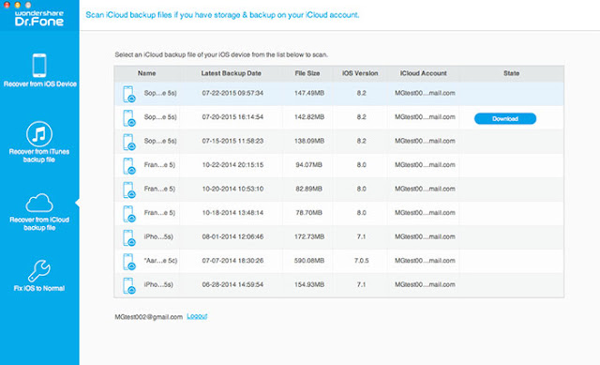Image resolution: width=600 pixels, height=365 pixels.
Task: Select the 10-18-2014 78.70MB backup row
Action: (338, 213)
